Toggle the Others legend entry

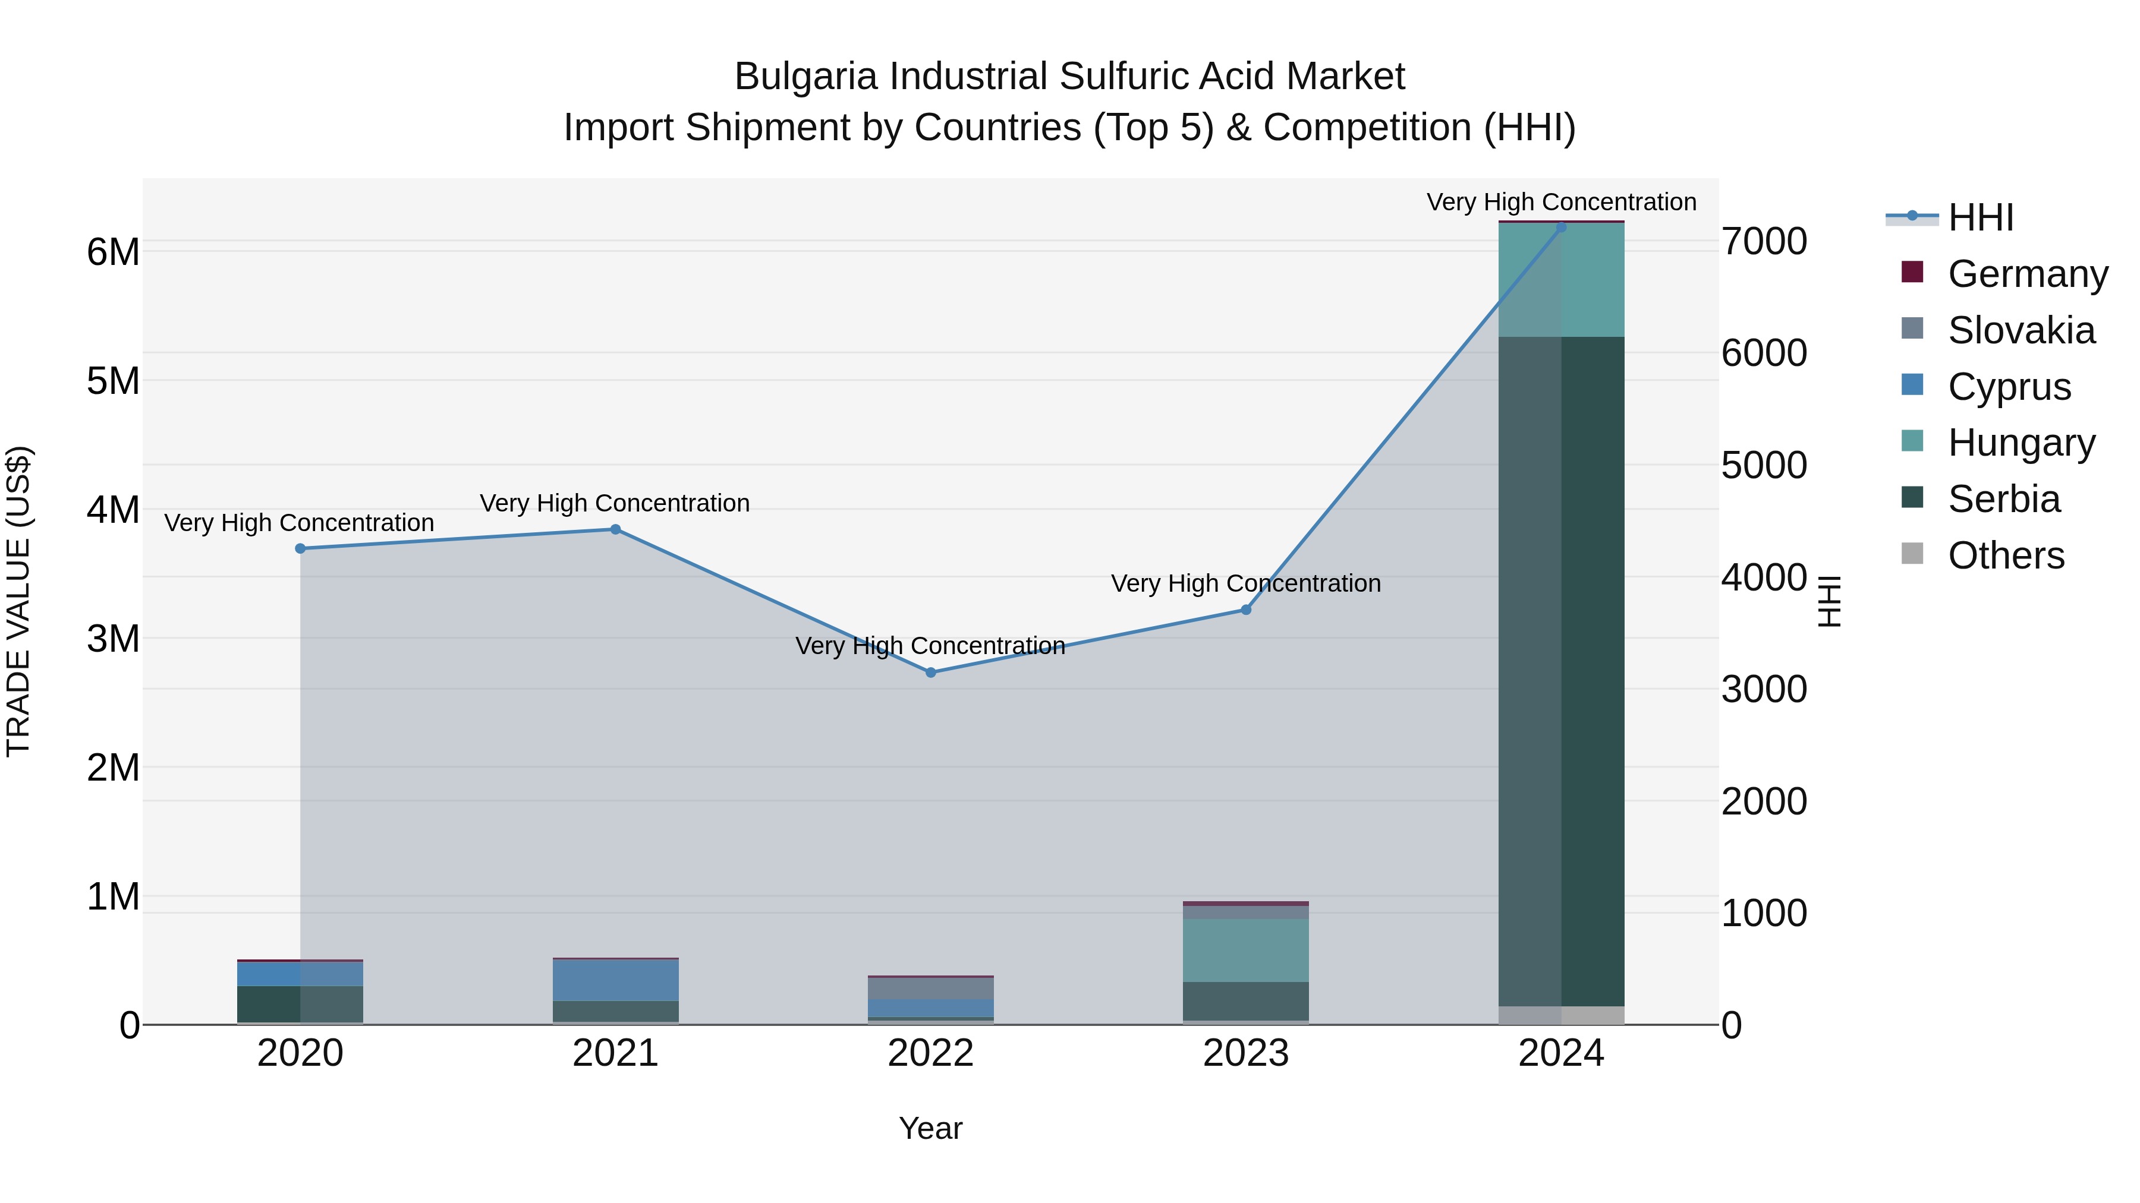(x=1982, y=555)
